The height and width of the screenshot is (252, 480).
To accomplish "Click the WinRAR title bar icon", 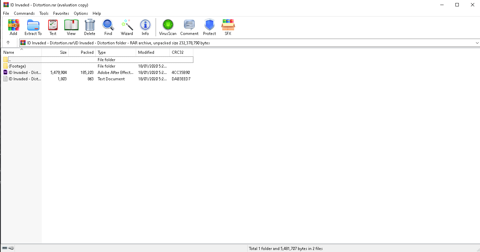I will click(x=6, y=5).
